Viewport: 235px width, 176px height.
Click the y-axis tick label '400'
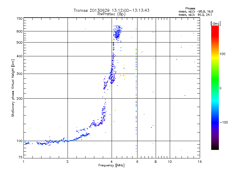(x=19, y=56)
